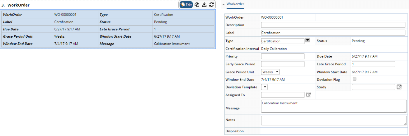409x136 pixels.
Task: Open the Deviation Template dropdown
Action: tap(264, 87)
